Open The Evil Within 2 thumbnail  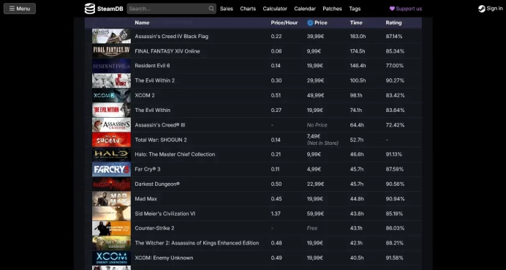(111, 80)
